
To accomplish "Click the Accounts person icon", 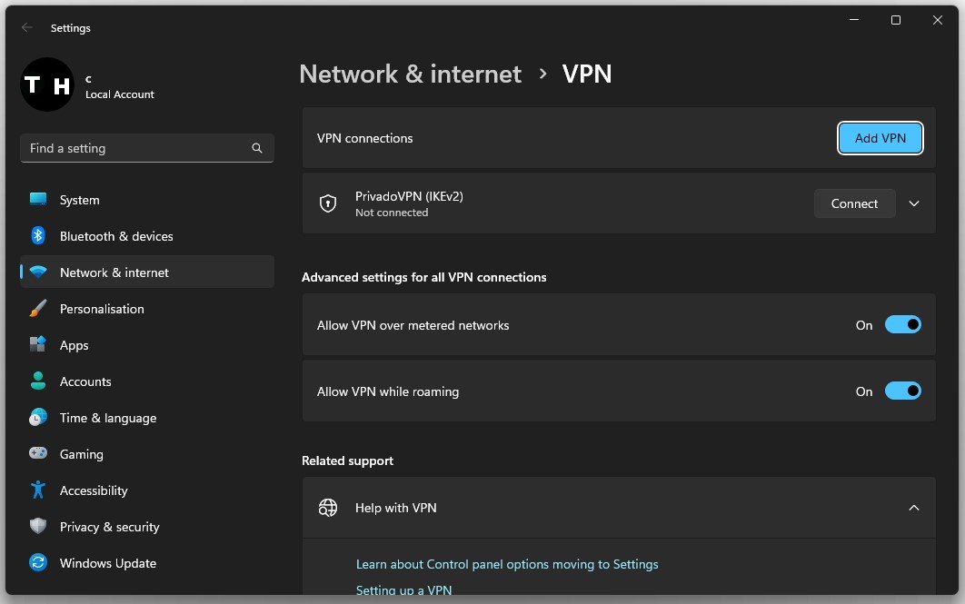I will [37, 381].
